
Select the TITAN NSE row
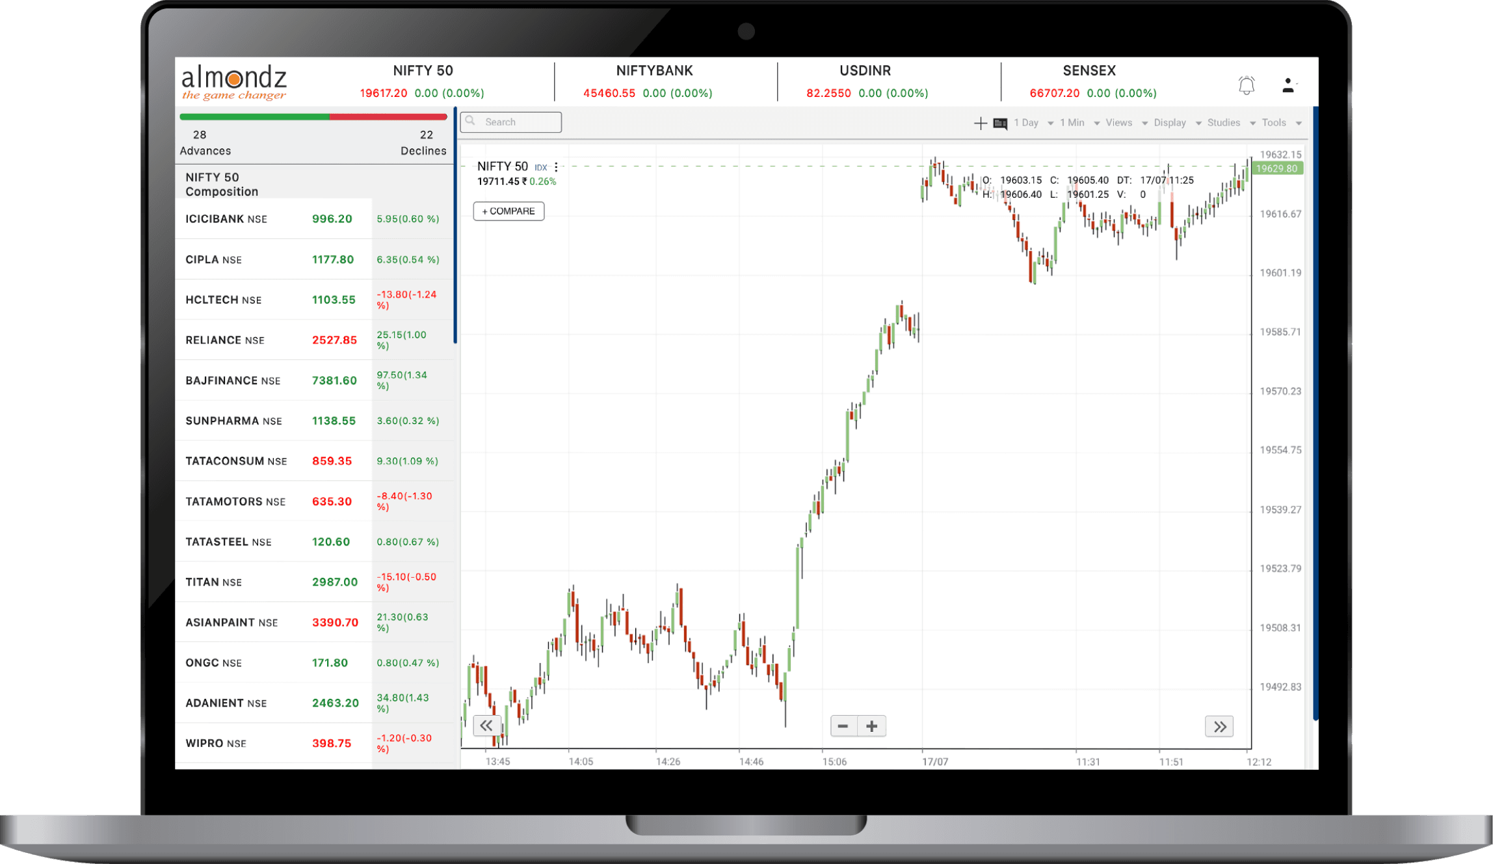click(x=314, y=582)
